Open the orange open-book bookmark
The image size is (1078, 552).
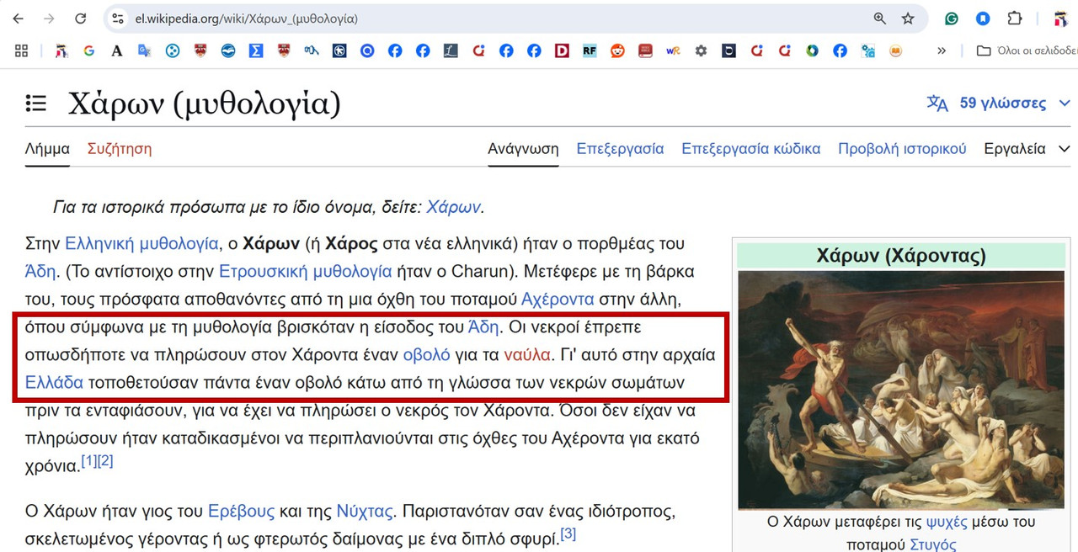896,50
